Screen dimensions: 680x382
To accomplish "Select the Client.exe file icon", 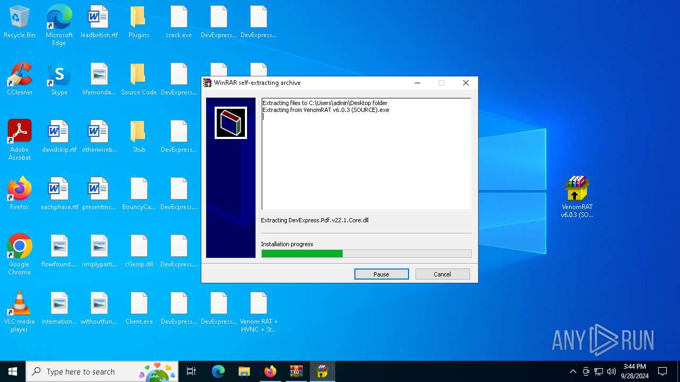I will click(x=139, y=309).
